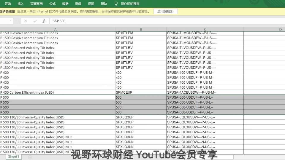Open the protected view warning link

pos(84,12)
